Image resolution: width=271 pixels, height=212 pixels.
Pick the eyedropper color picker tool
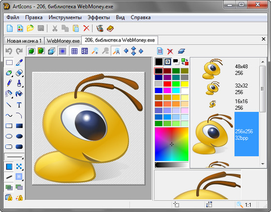[x=19, y=63]
